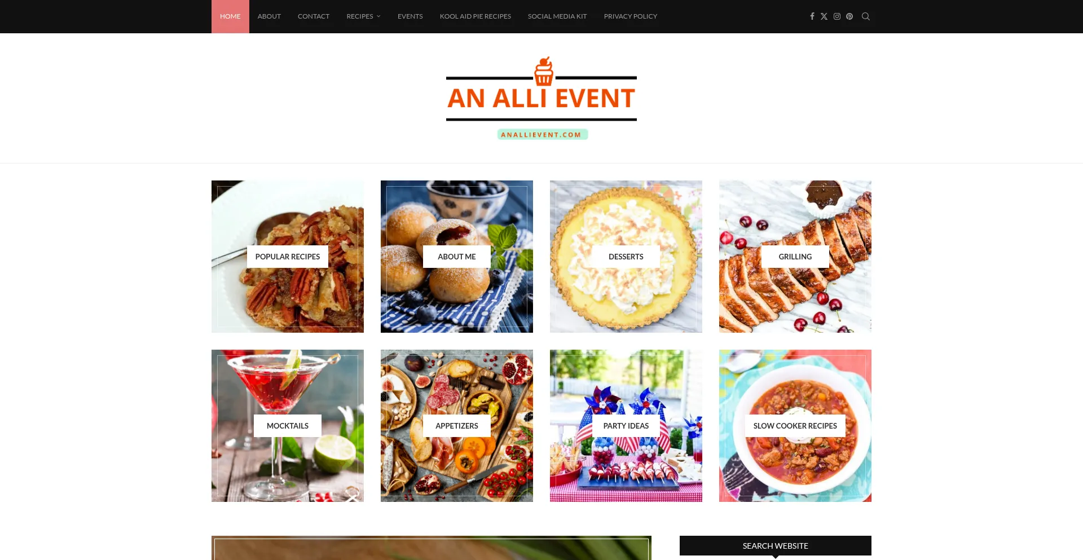Open the Pinterest icon in header
1083x560 pixels.
[849, 16]
